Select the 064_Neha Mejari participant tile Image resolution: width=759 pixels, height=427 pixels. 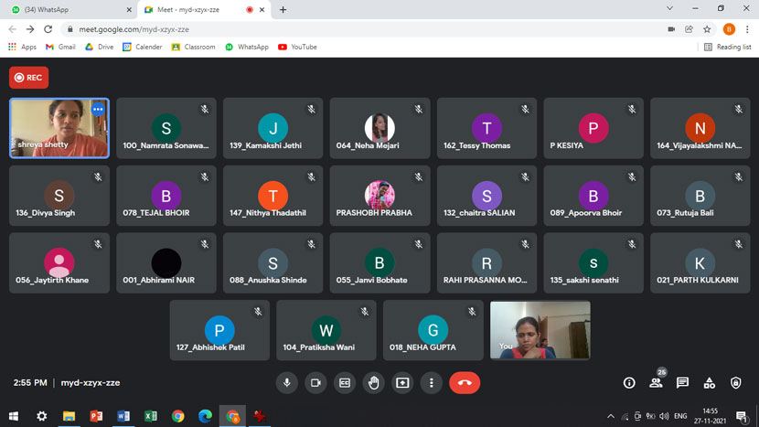click(x=379, y=128)
